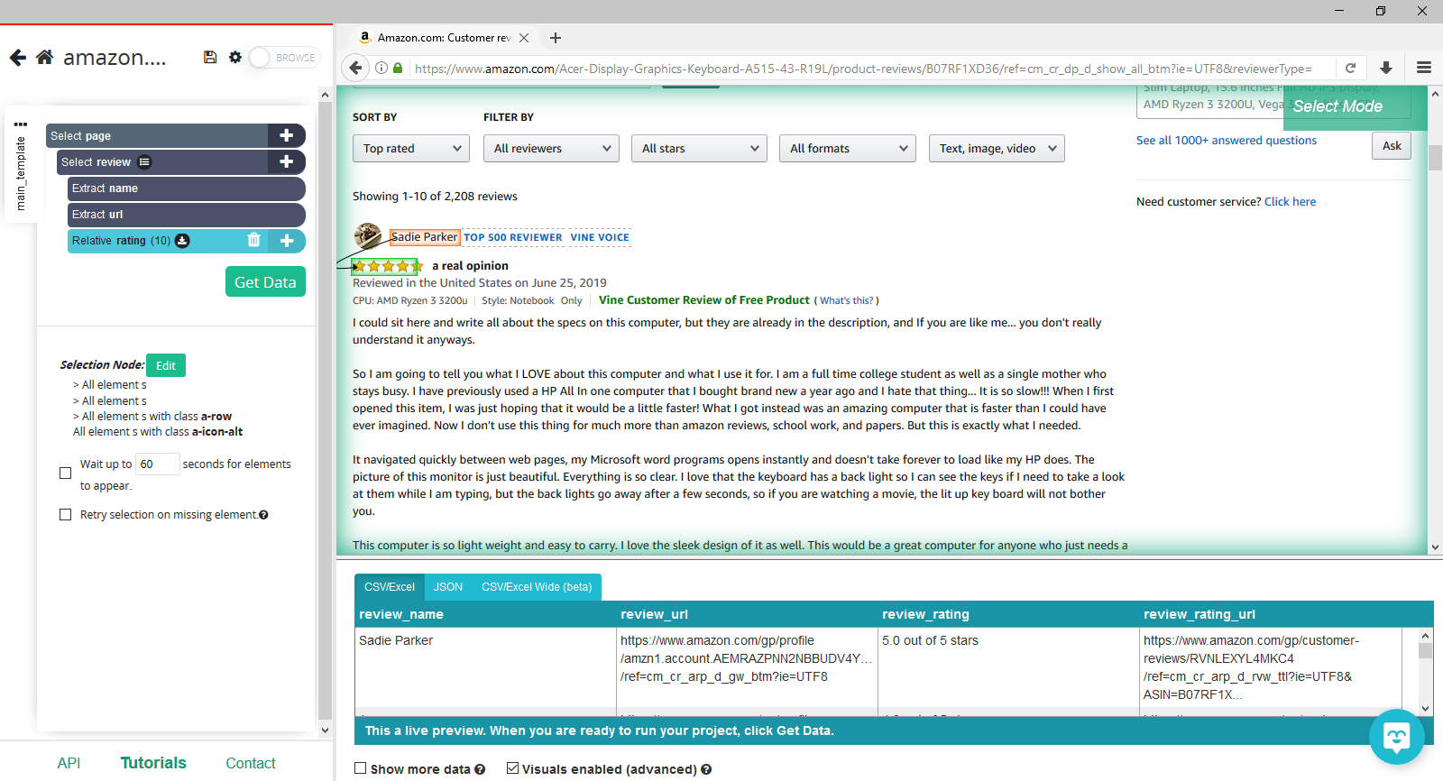Image resolution: width=1443 pixels, height=781 pixels.
Task: Click Sadie Parker reviewer name
Action: (x=425, y=237)
